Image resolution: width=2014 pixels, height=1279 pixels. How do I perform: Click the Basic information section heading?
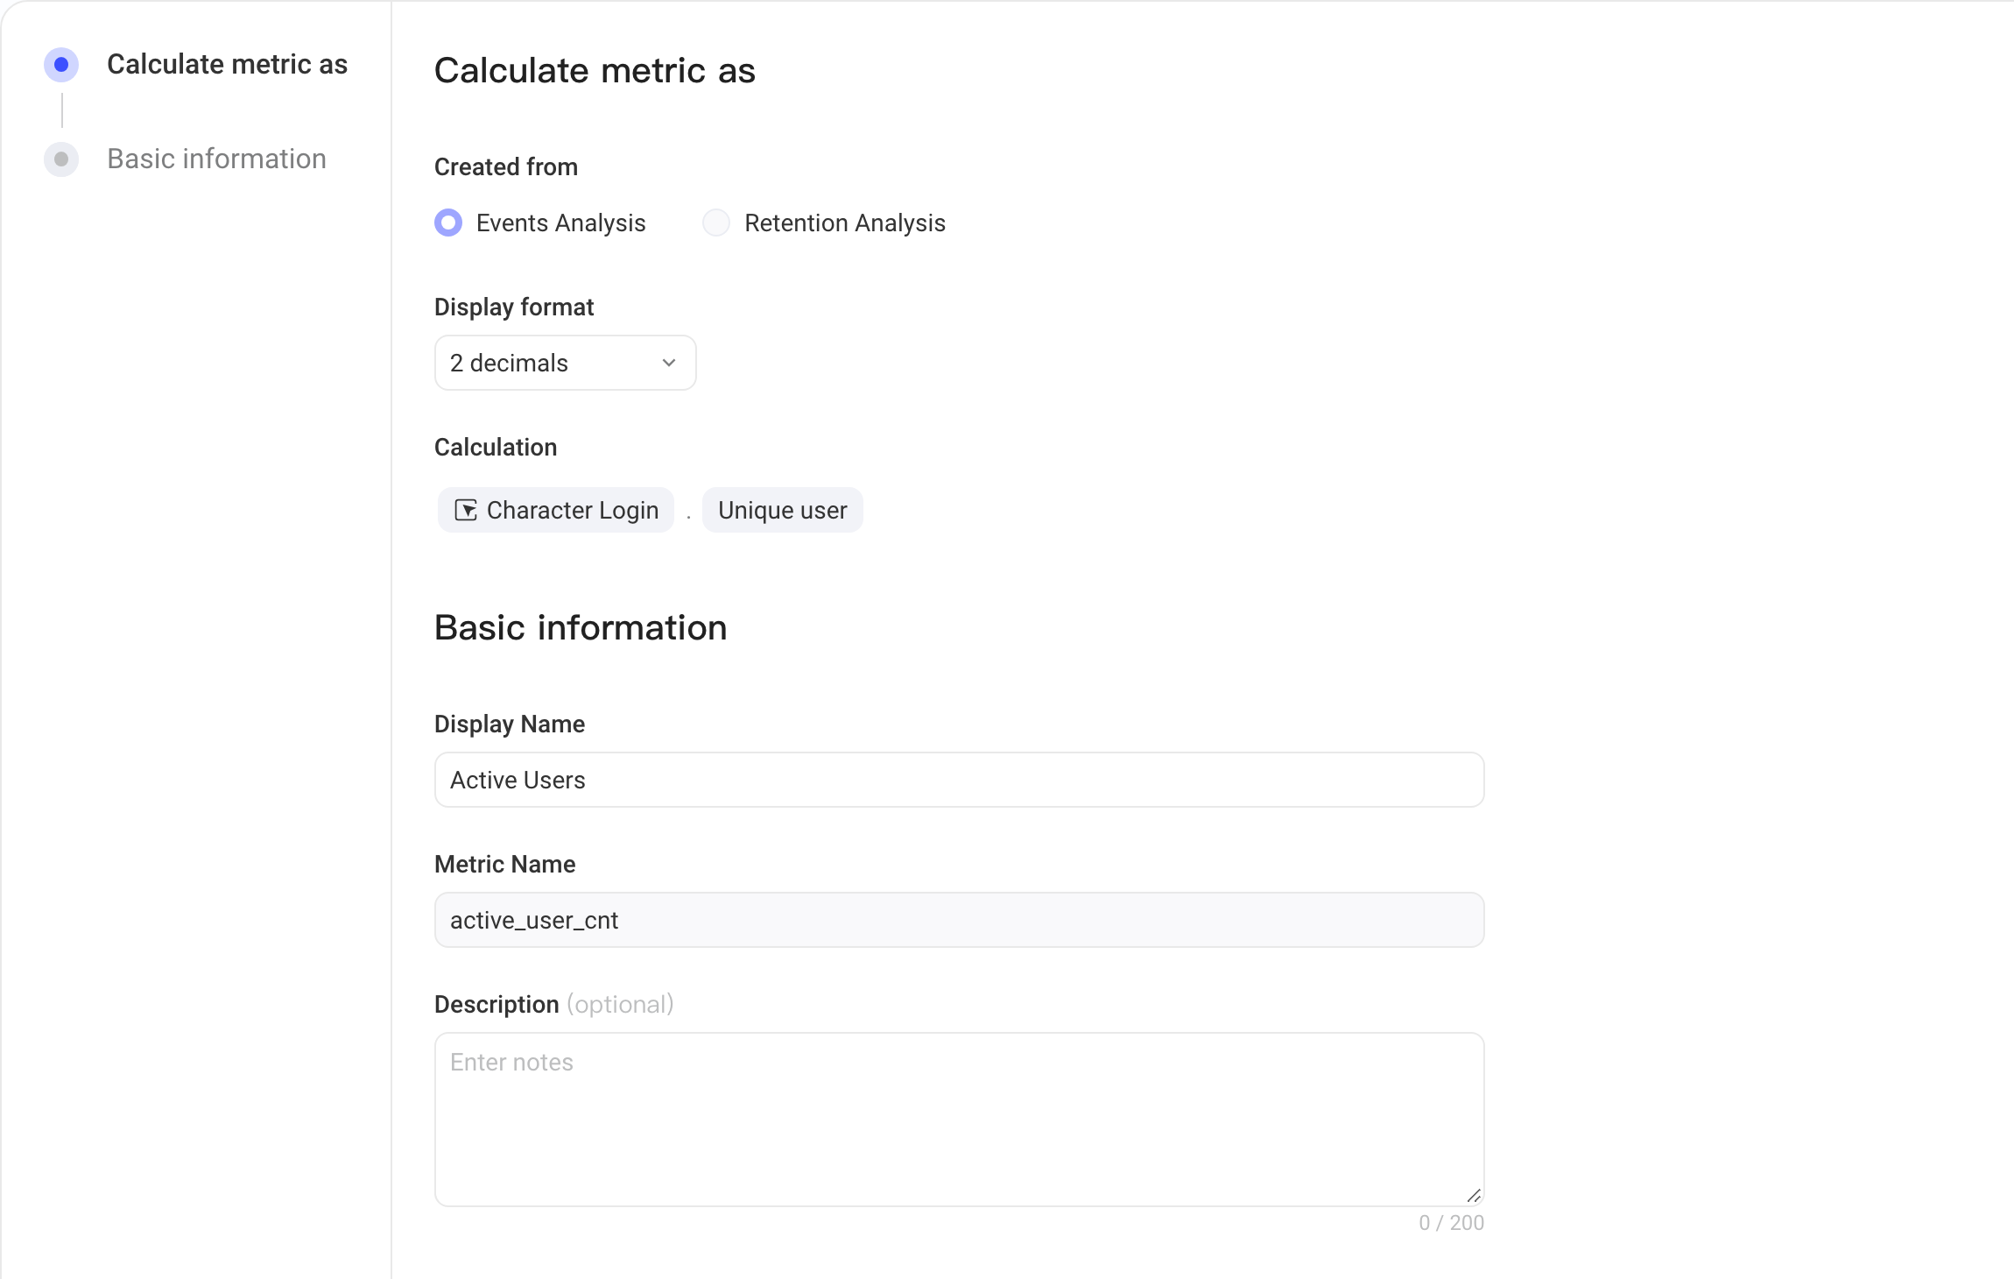[581, 627]
